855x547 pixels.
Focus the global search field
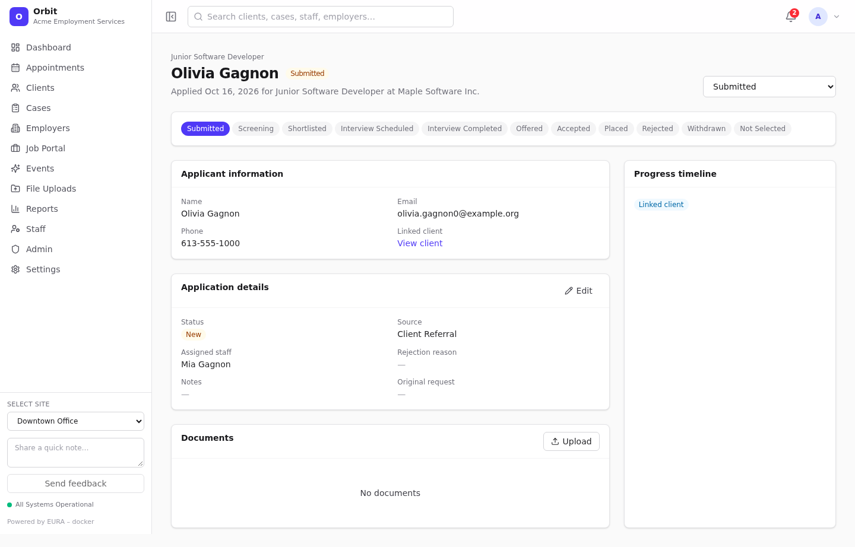click(321, 17)
